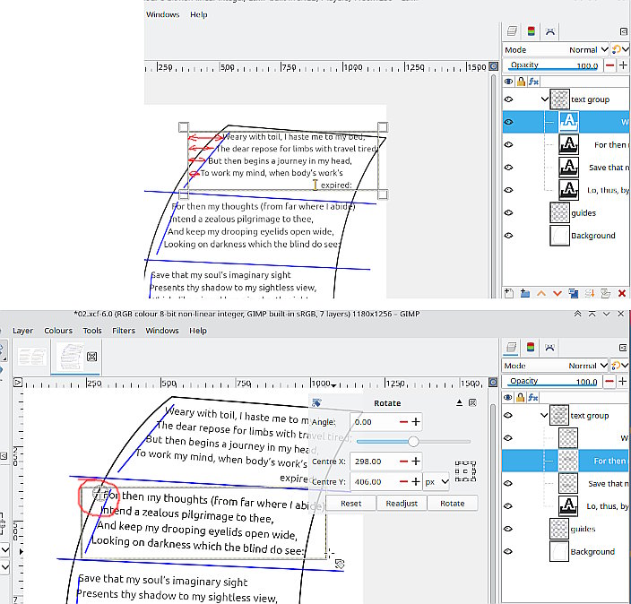Open dock configure menu in upper screenshot

click(x=623, y=31)
